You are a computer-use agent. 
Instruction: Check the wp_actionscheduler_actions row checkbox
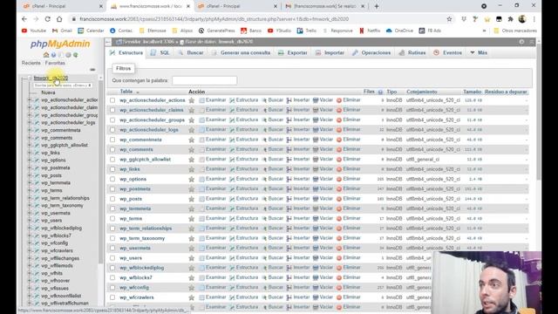click(112, 100)
